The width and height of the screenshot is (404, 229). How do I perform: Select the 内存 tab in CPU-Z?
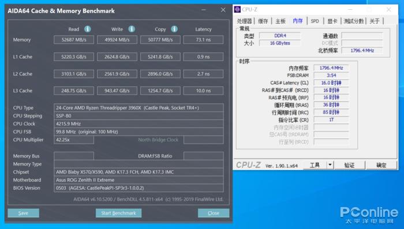(298, 21)
